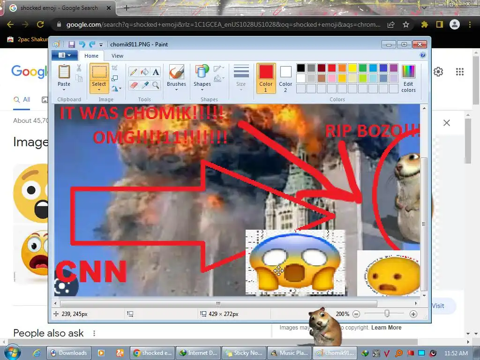Click the Paint zoom slider handle
Screen dimensions: 480x360
387,314
